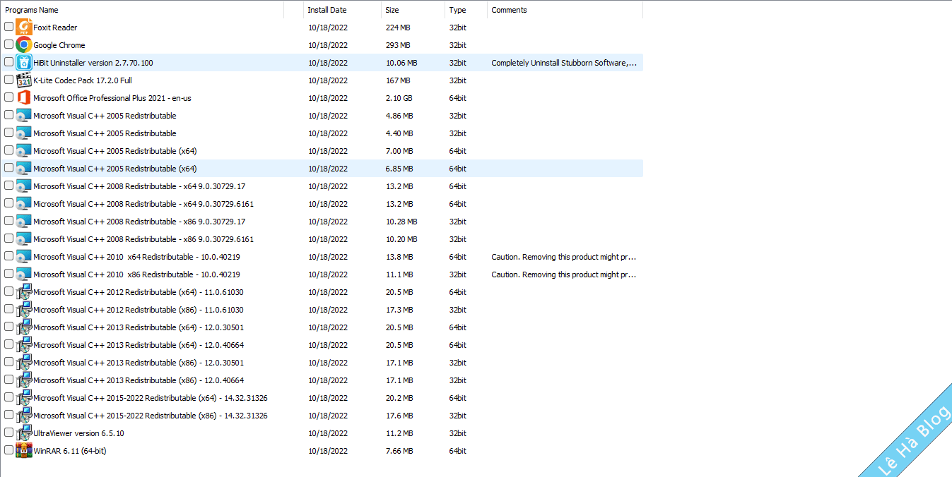Click the 224 MB size cell
Viewport: 952px width, 477px height.
pos(398,28)
